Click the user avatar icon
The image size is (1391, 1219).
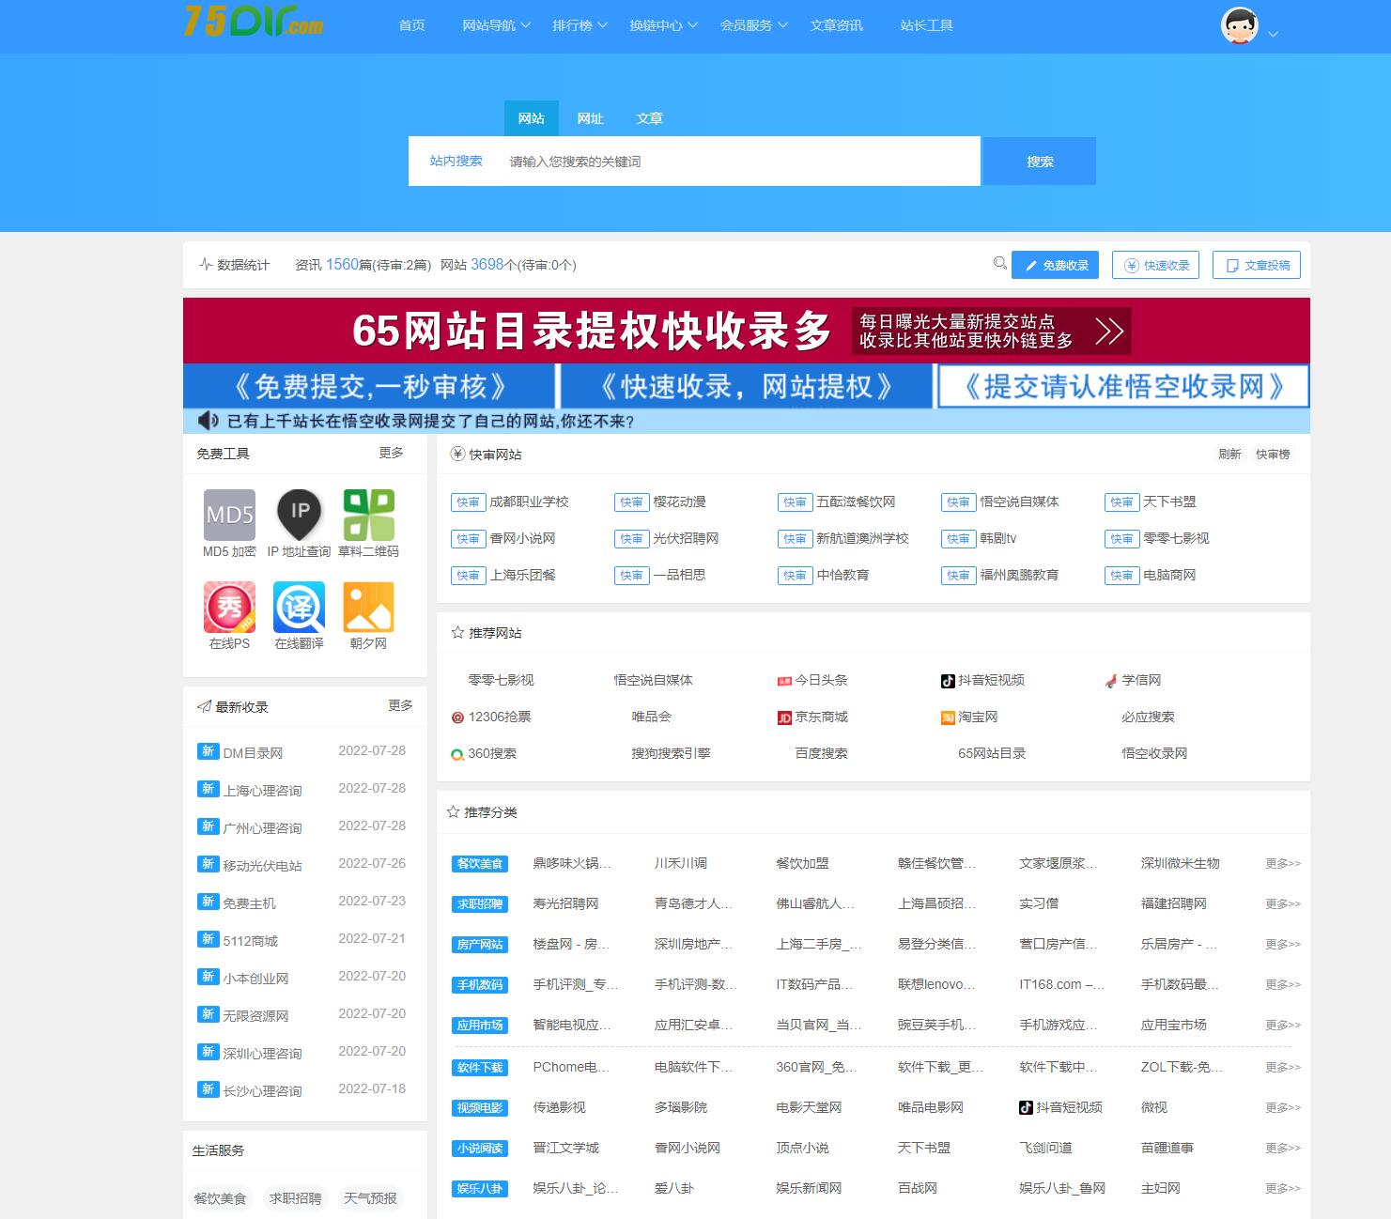pos(1240,25)
